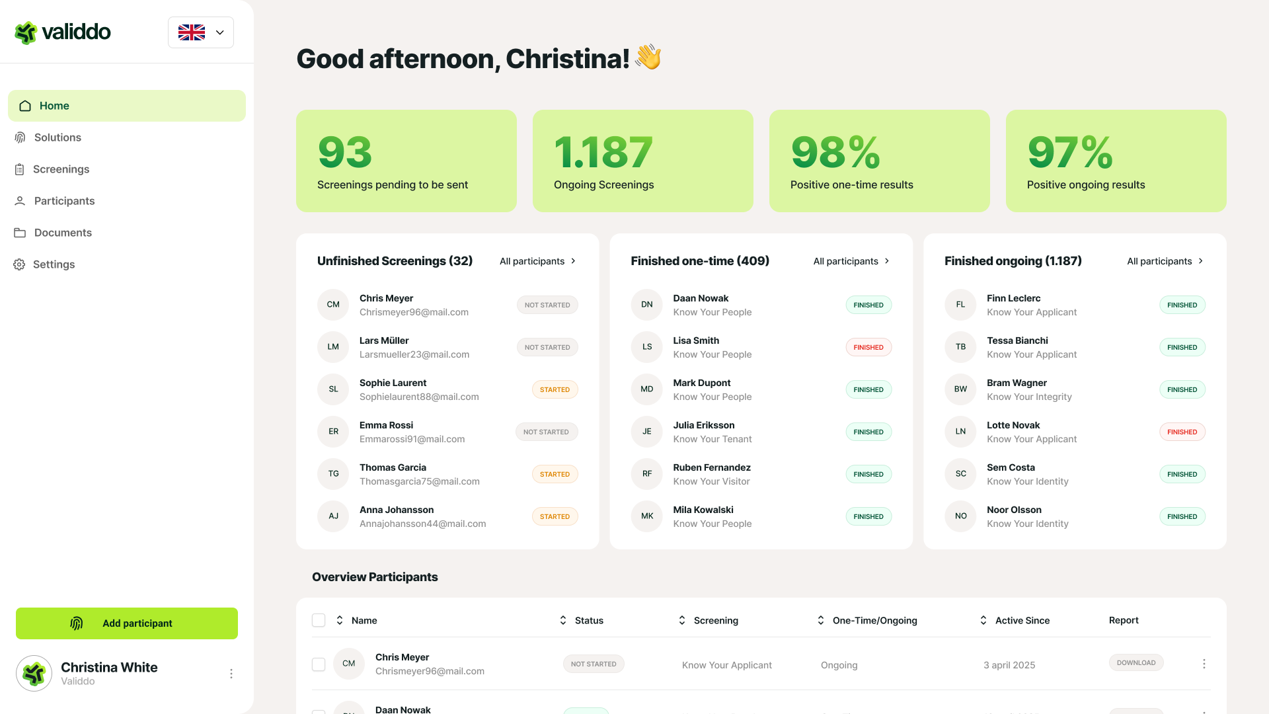Click the Settings gear icon
The height and width of the screenshot is (714, 1269).
click(x=20, y=264)
